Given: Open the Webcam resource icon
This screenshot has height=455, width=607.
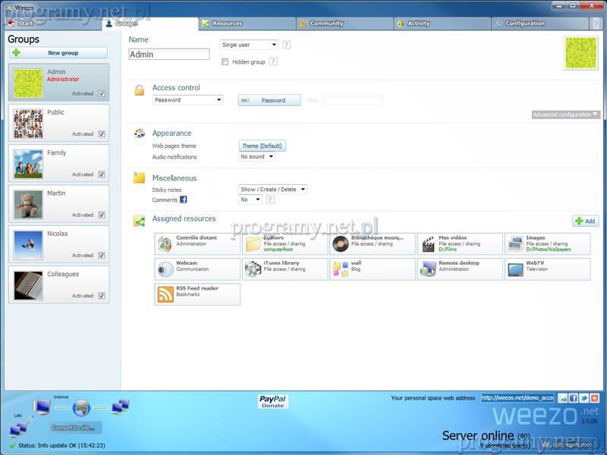Looking at the screenshot, I should point(165,269).
